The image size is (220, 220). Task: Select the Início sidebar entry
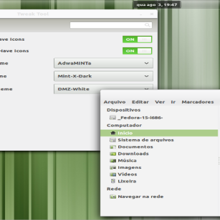(159, 133)
